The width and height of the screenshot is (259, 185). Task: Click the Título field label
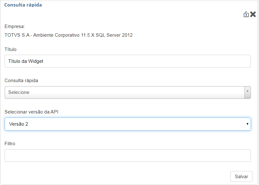(x=11, y=49)
